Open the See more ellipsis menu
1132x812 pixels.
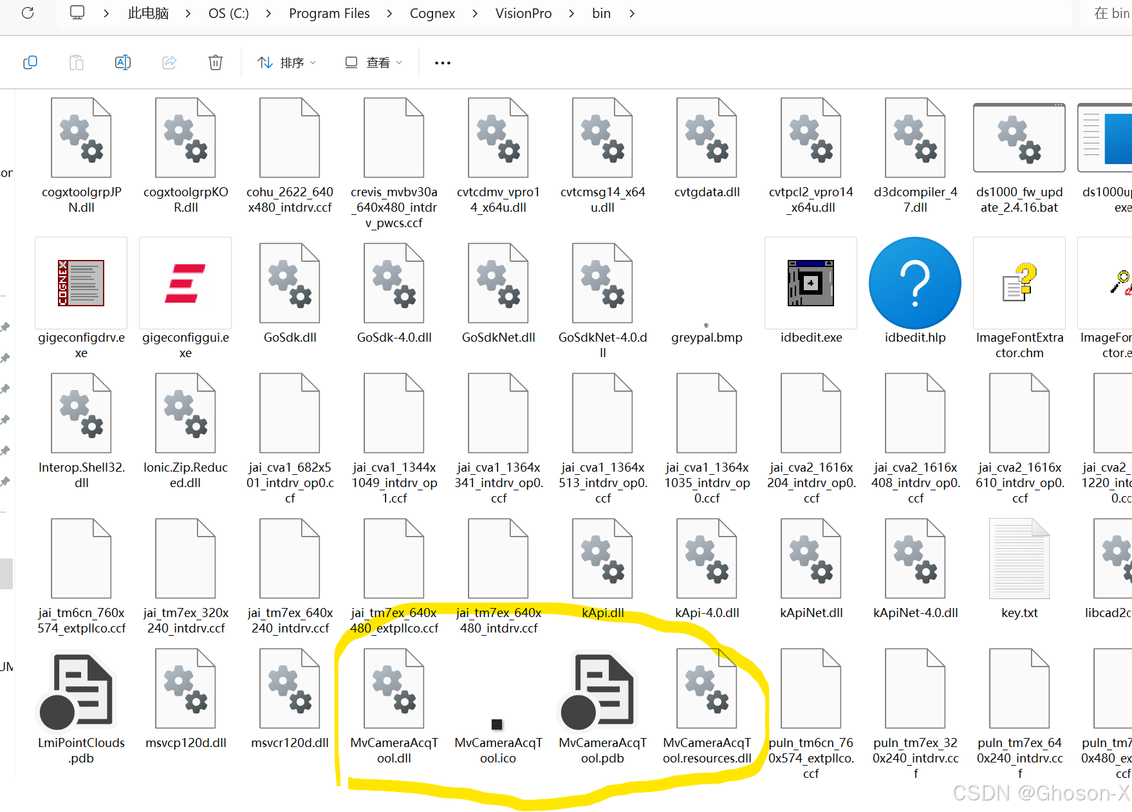(x=442, y=62)
